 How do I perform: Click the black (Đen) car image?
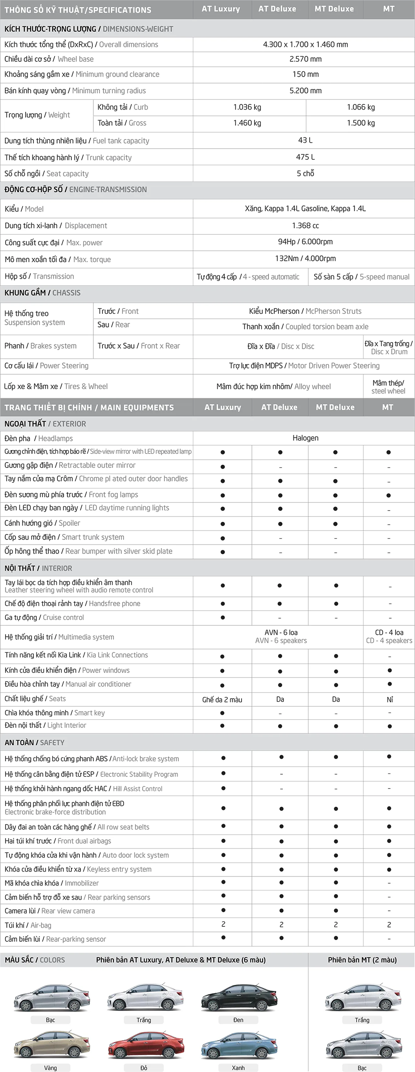coord(239,998)
